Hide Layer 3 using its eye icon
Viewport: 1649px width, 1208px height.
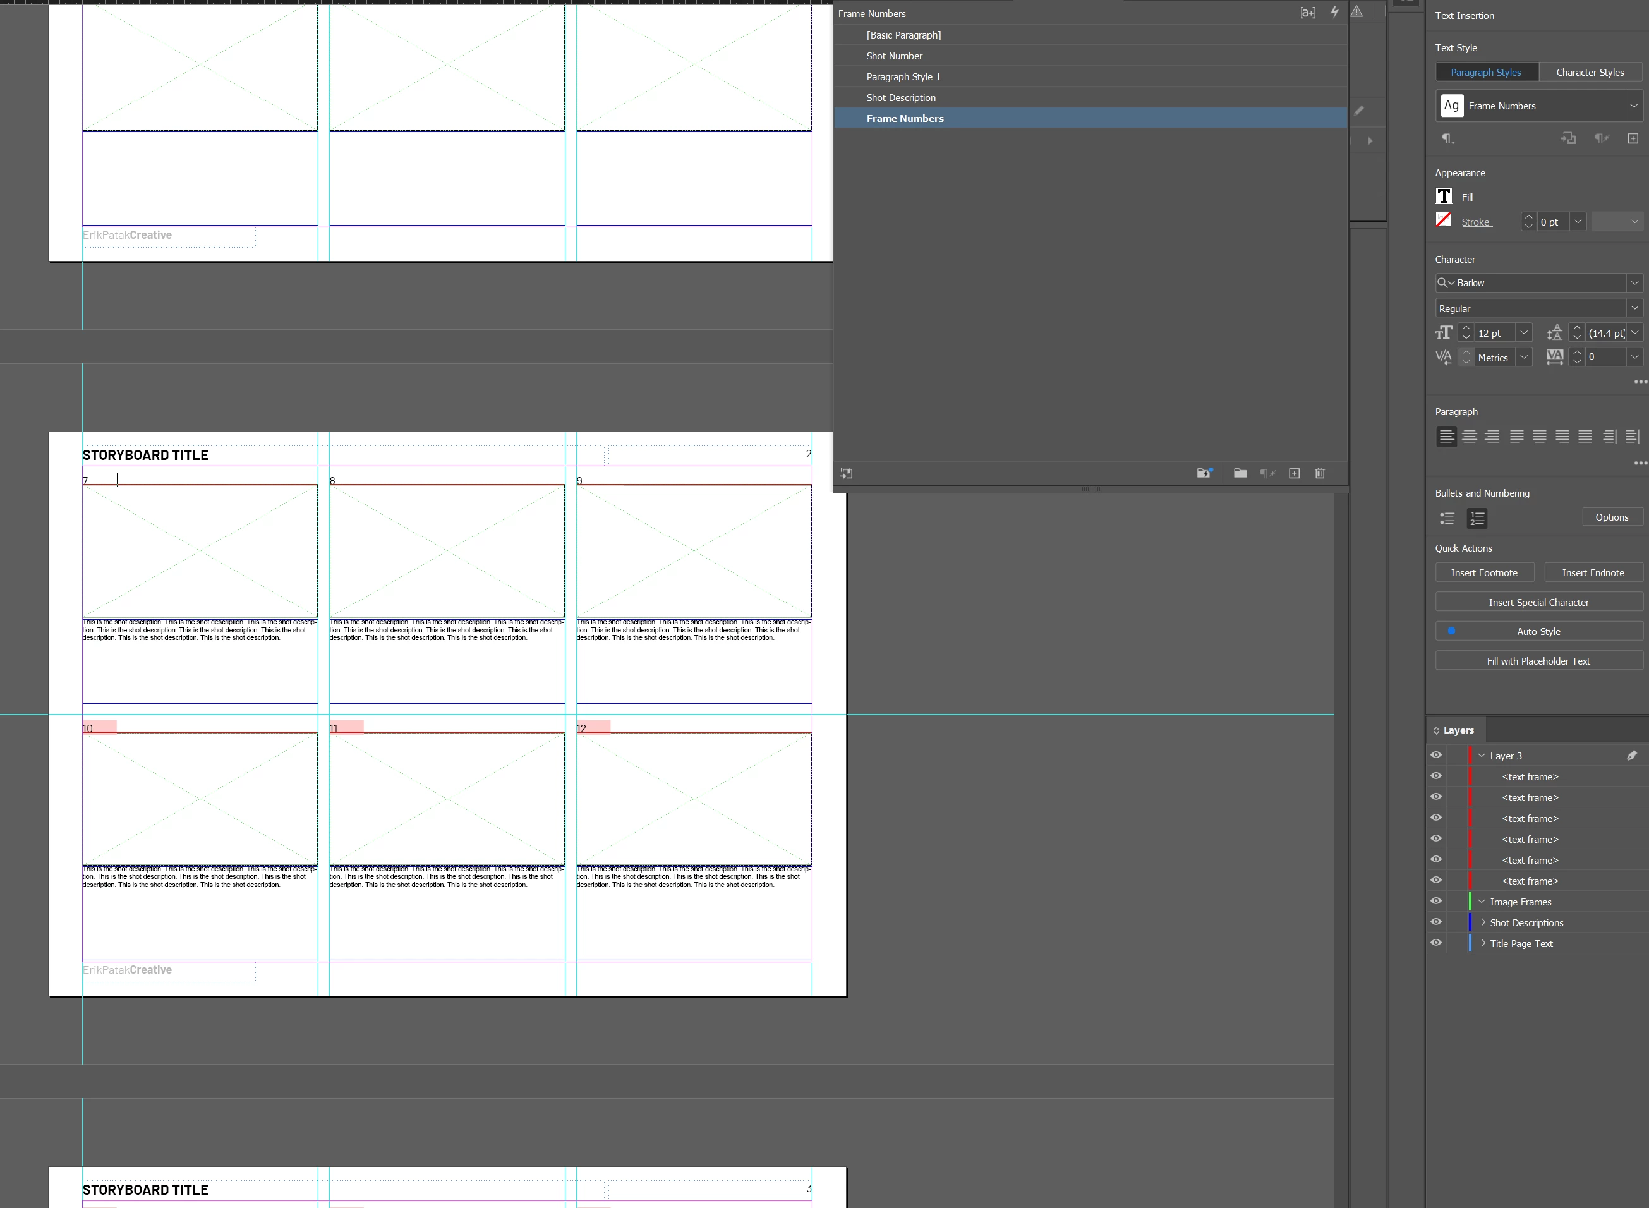click(x=1435, y=756)
